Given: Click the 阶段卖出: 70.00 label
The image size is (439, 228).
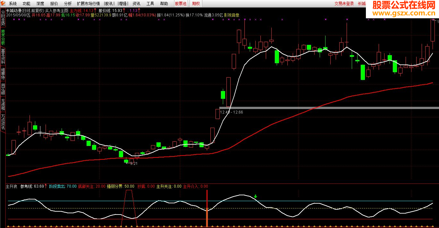Looking at the screenshot, I should point(63,186).
